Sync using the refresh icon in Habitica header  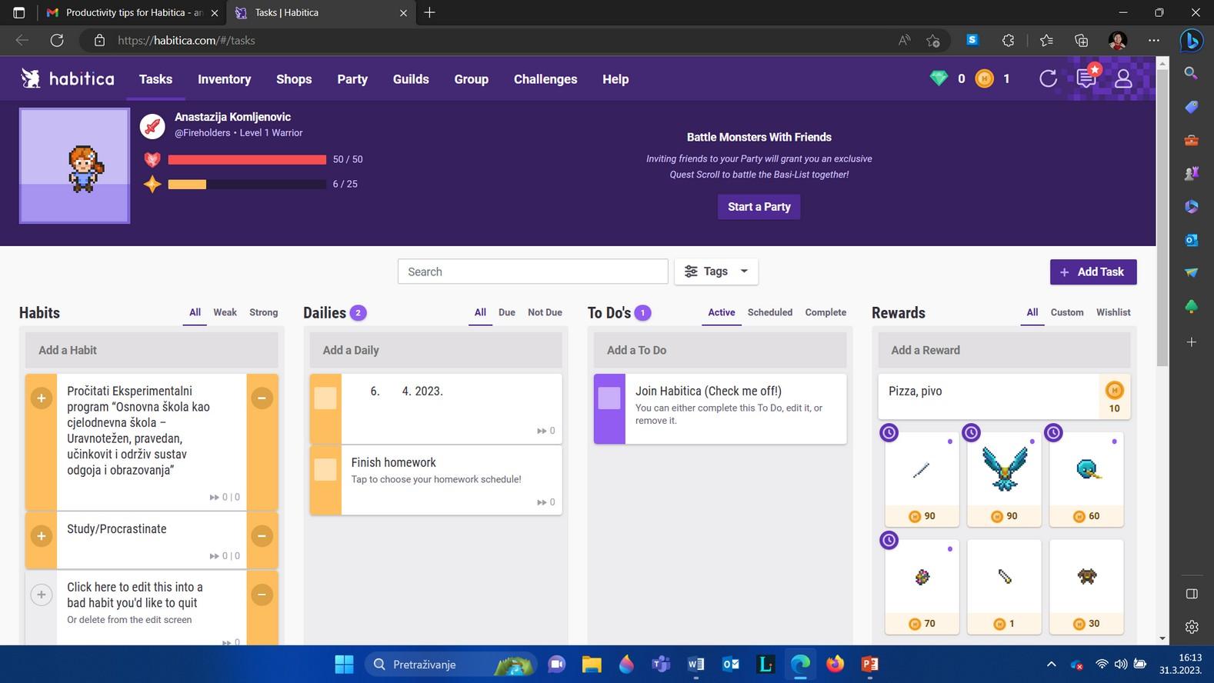[1048, 78]
